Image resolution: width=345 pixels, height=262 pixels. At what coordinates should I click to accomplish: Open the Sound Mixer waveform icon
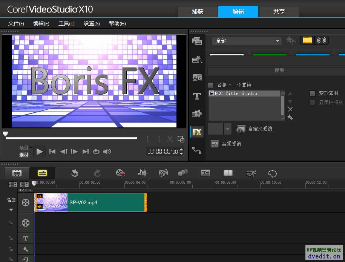point(143,173)
